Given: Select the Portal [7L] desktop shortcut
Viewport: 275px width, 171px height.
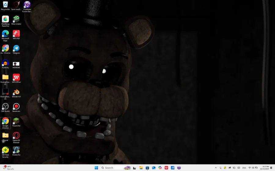Looking at the screenshot, I should point(16,151).
